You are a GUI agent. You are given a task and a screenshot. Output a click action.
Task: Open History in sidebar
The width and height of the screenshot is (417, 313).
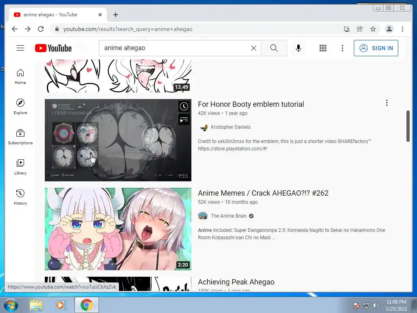tap(20, 197)
